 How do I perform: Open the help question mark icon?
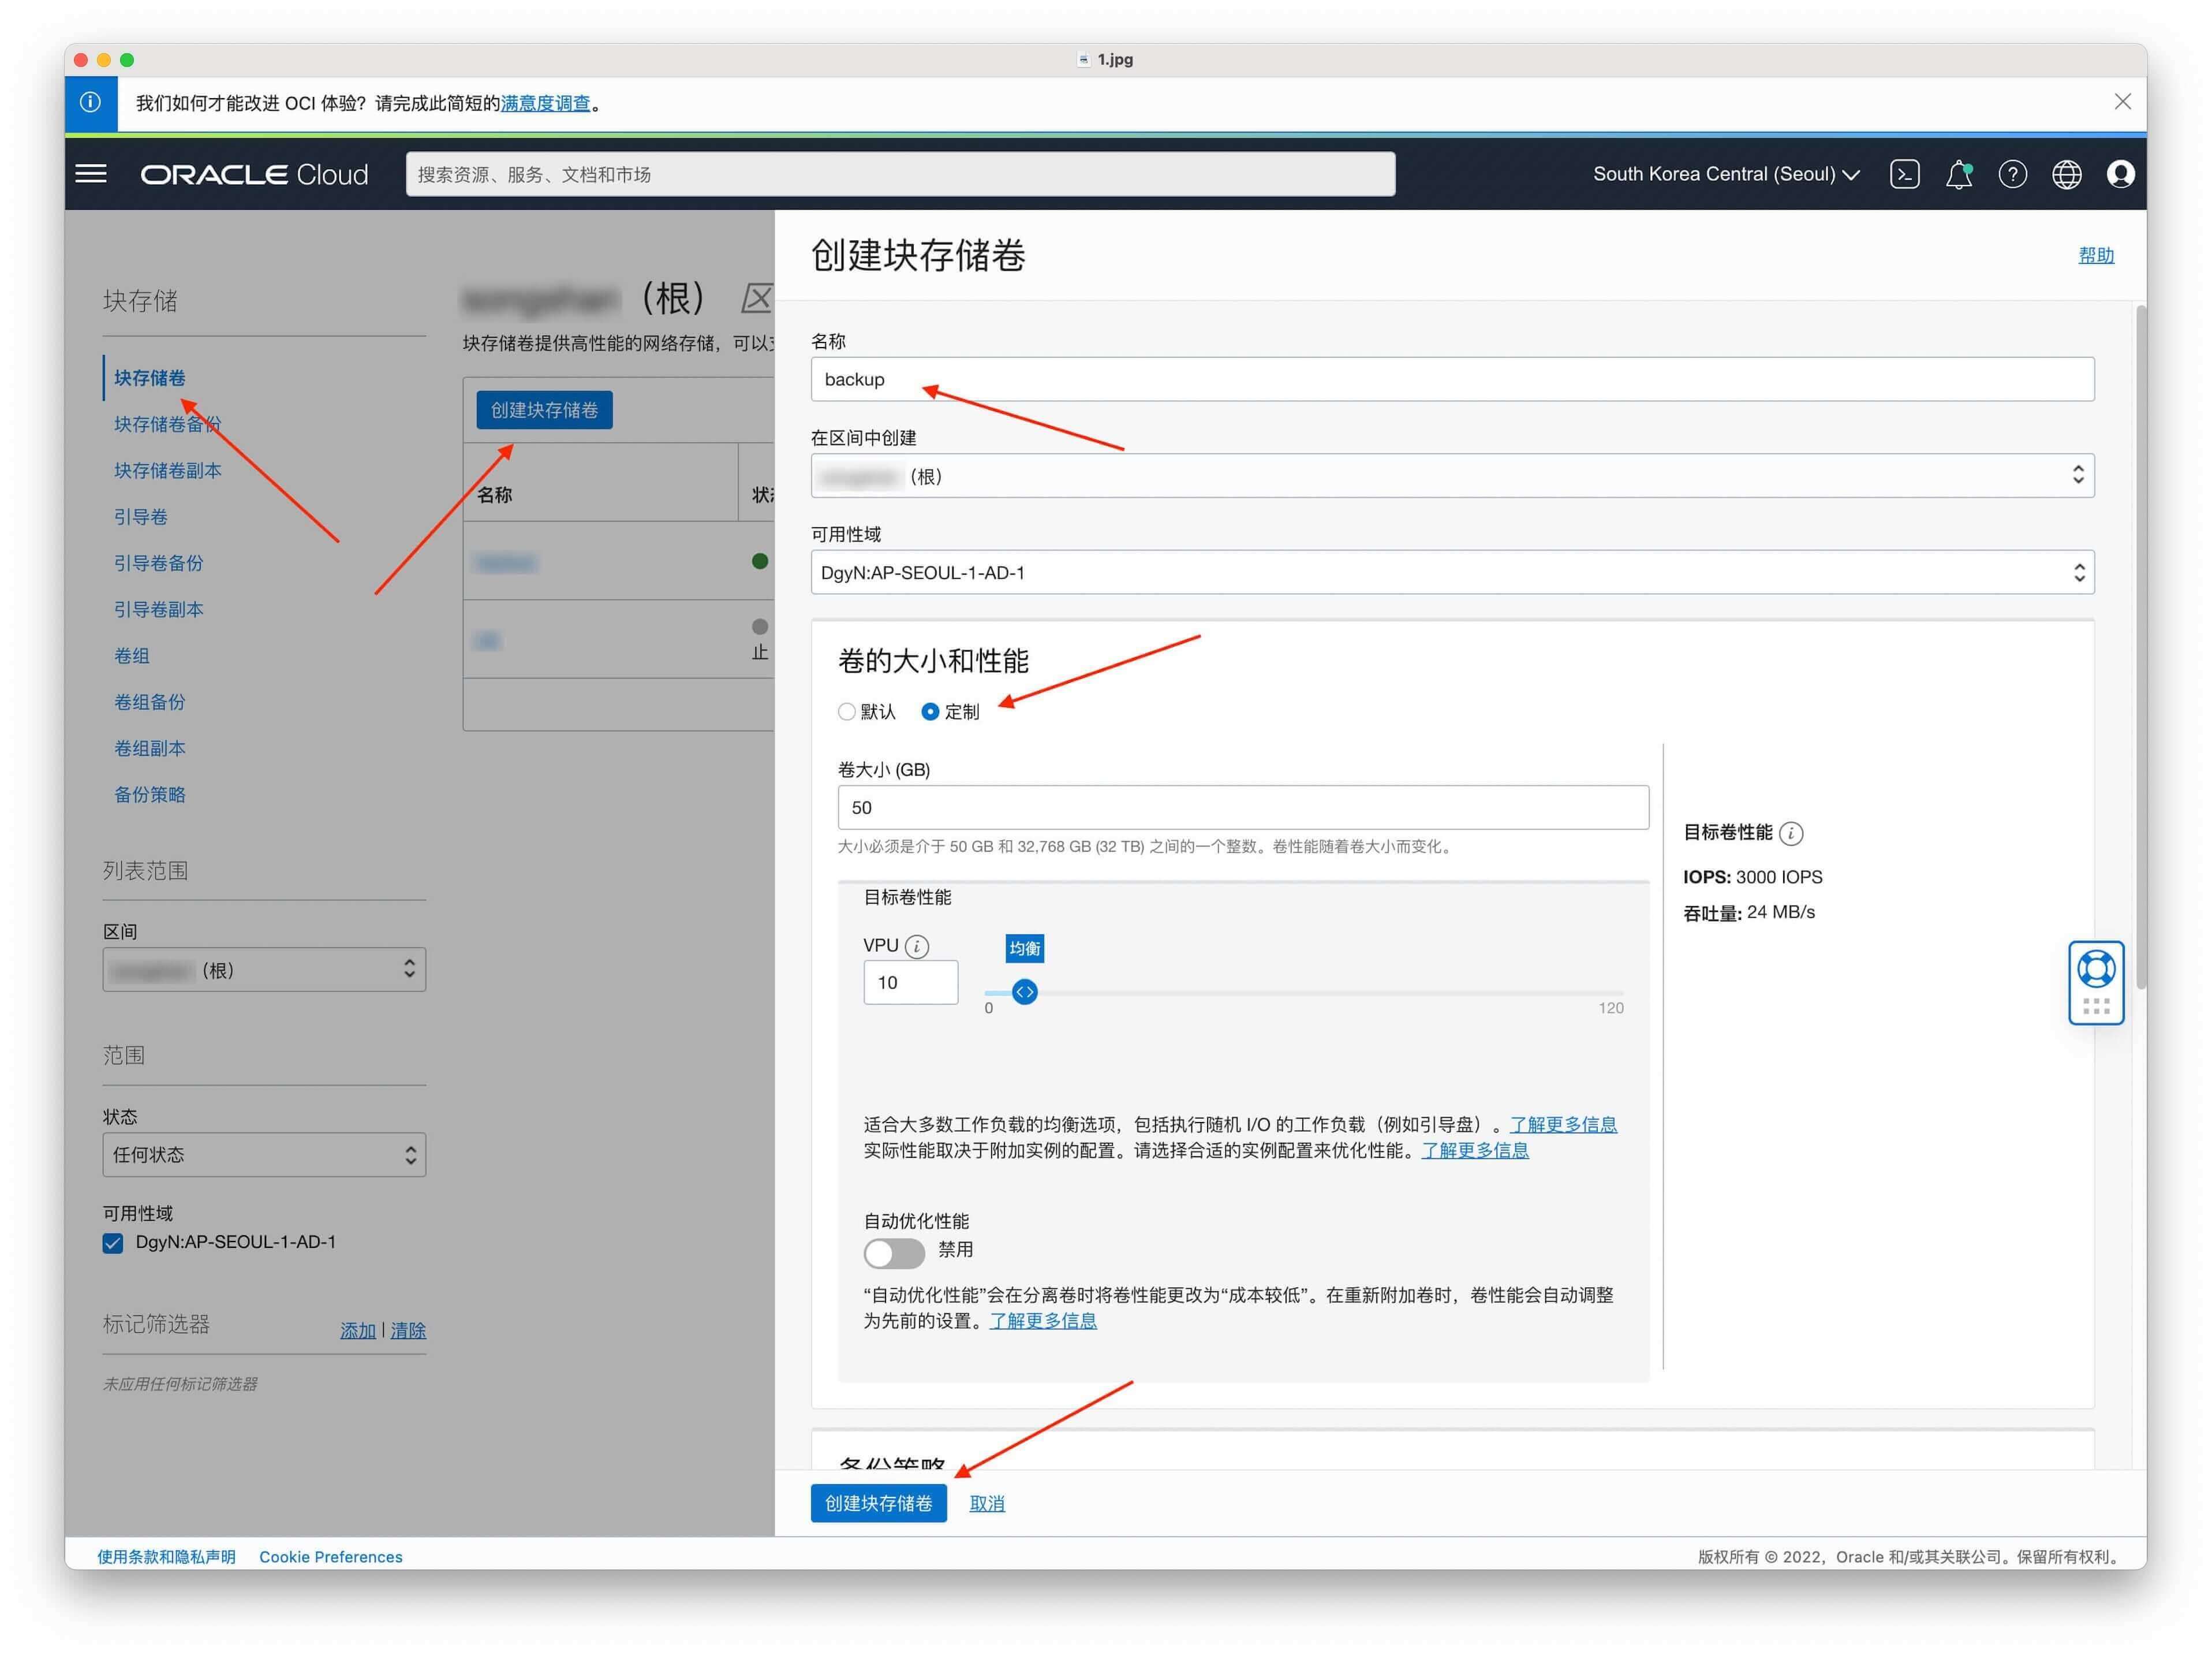(2012, 174)
